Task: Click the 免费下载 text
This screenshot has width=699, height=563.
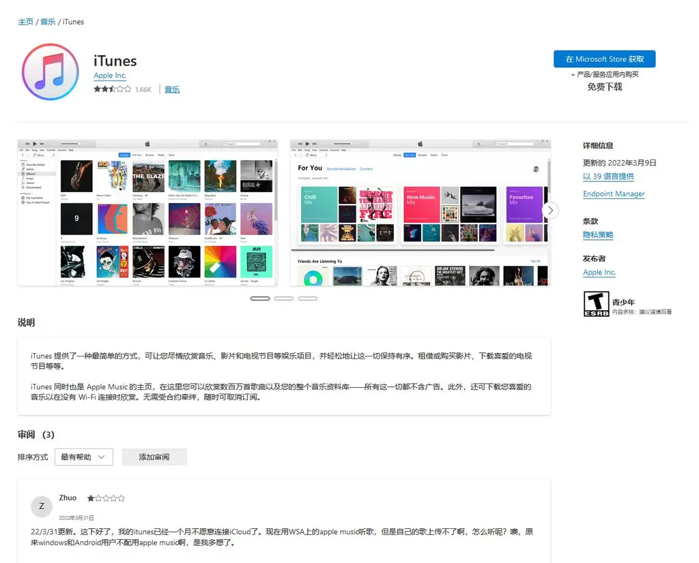Action: [605, 87]
